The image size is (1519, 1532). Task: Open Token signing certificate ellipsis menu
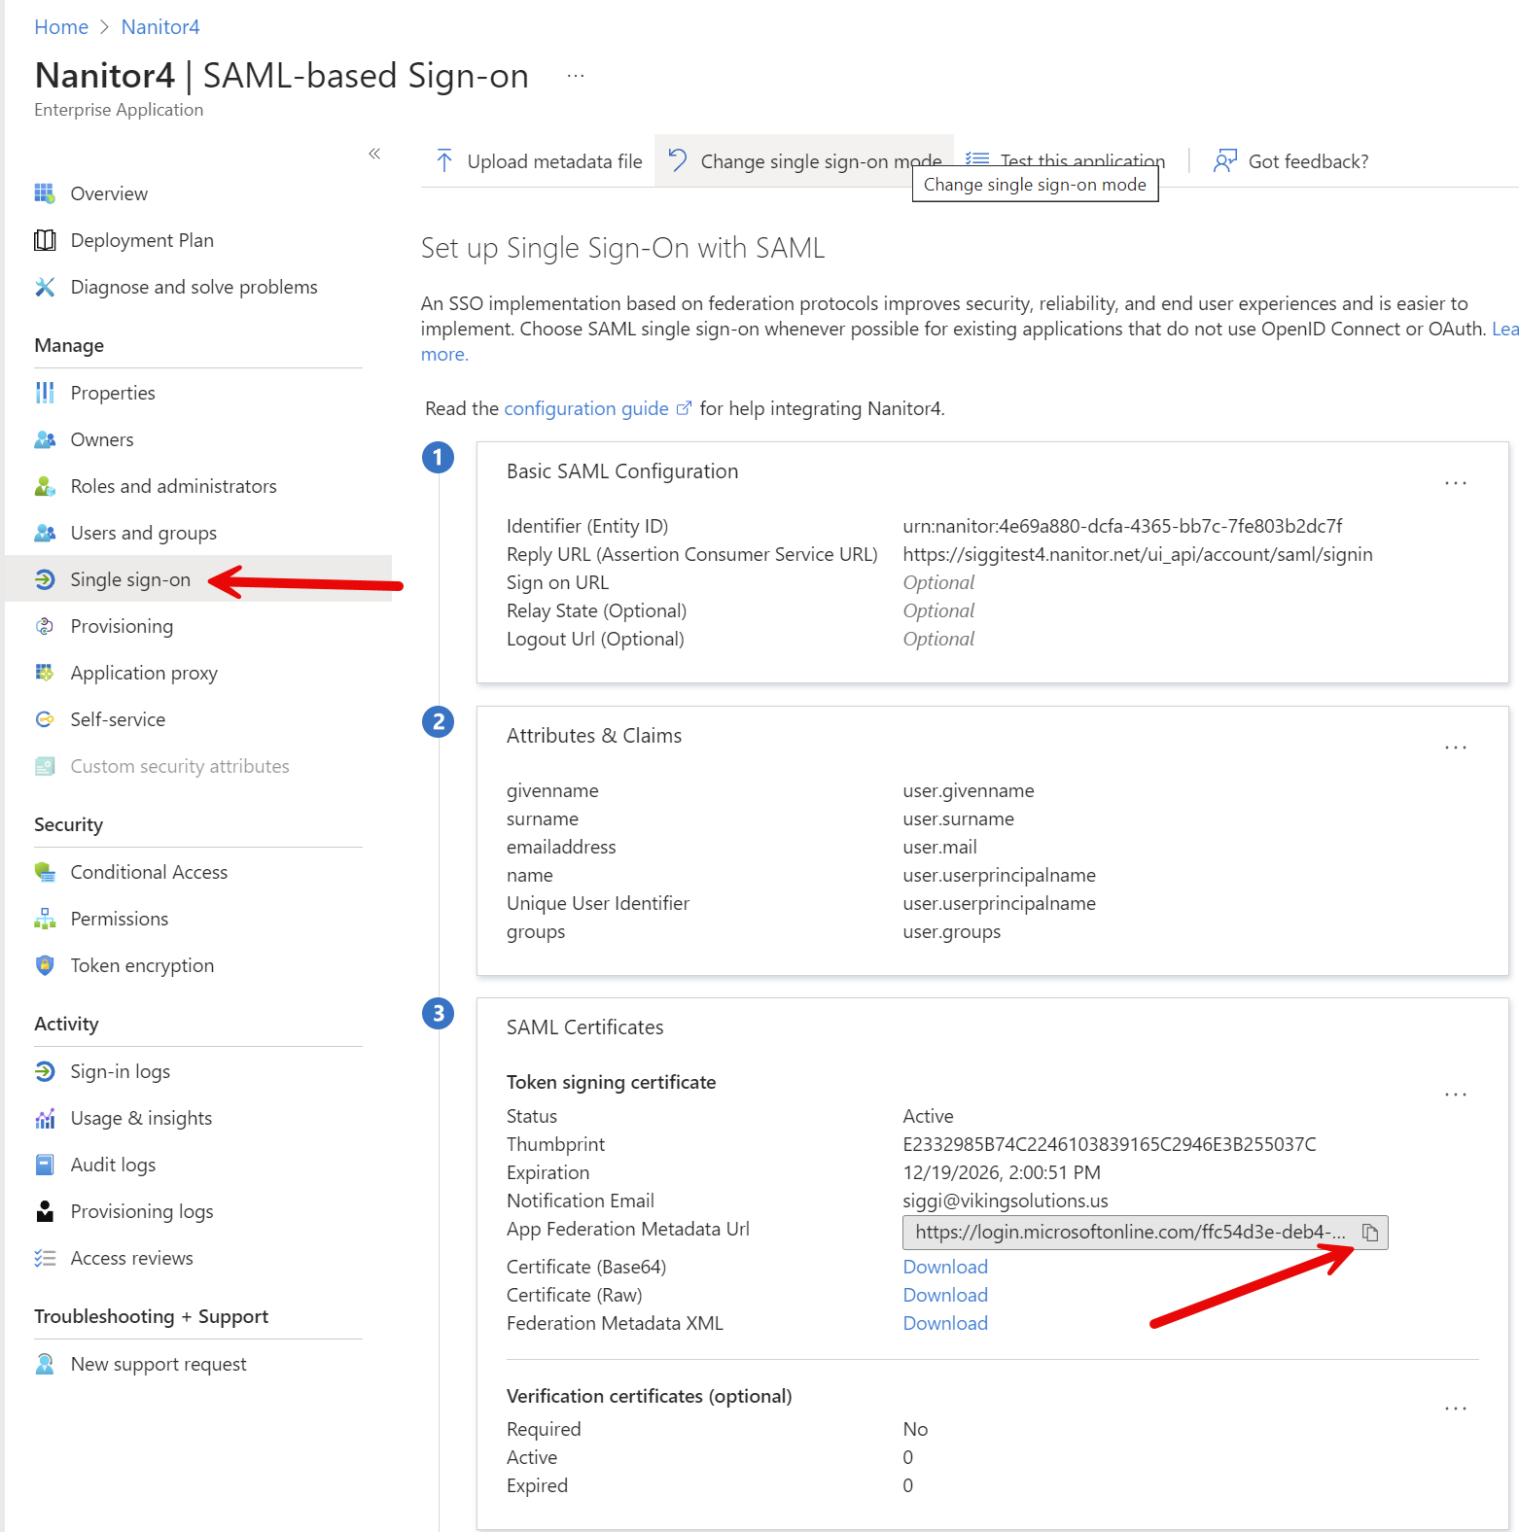(x=1455, y=1095)
